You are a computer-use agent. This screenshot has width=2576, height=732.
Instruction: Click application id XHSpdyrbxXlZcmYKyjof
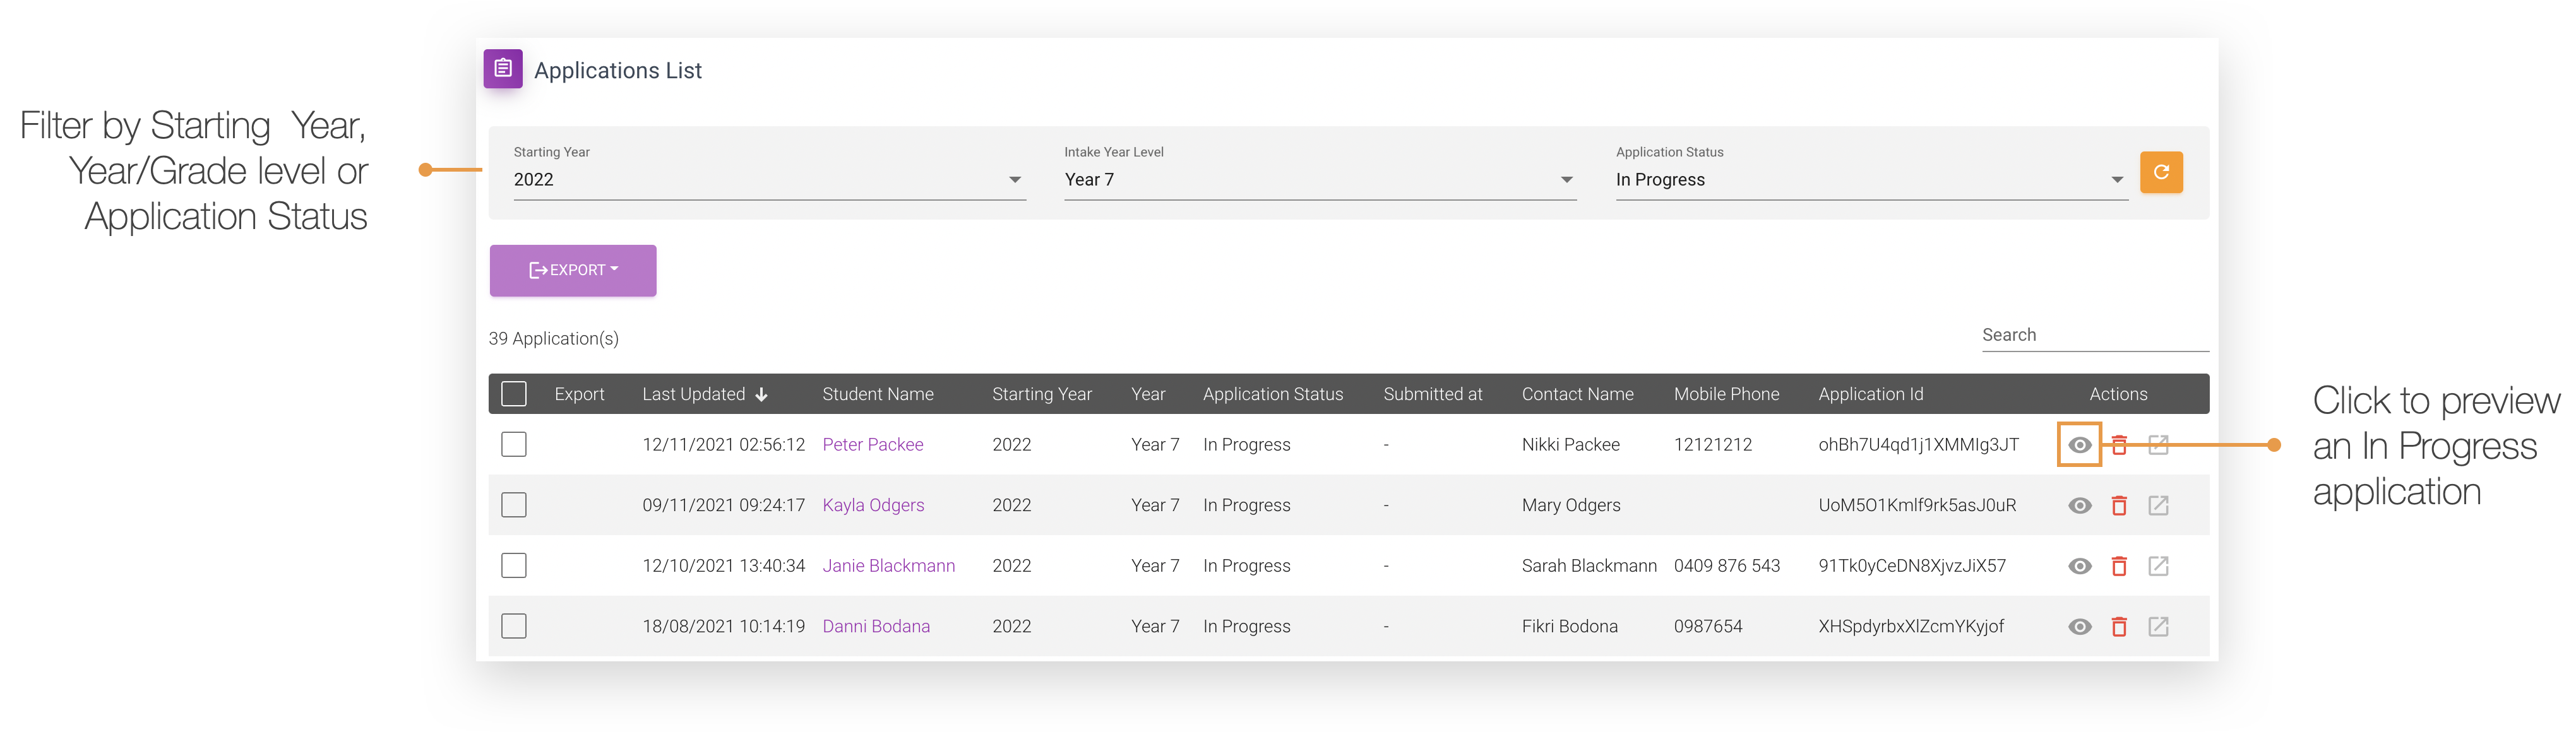1911,626
